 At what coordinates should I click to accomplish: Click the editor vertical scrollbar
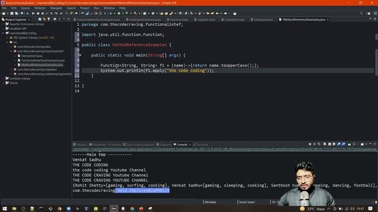pos(376,62)
